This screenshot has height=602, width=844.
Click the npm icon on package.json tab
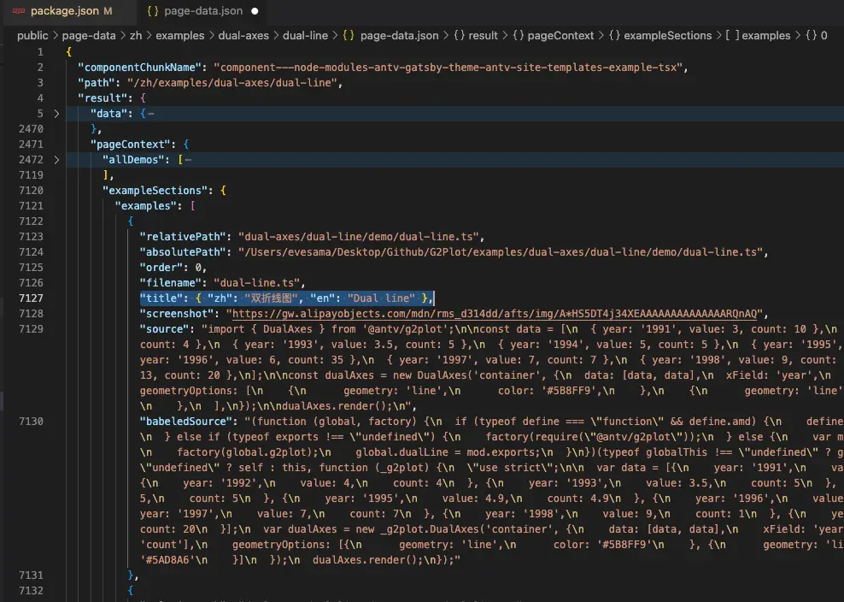tap(18, 11)
